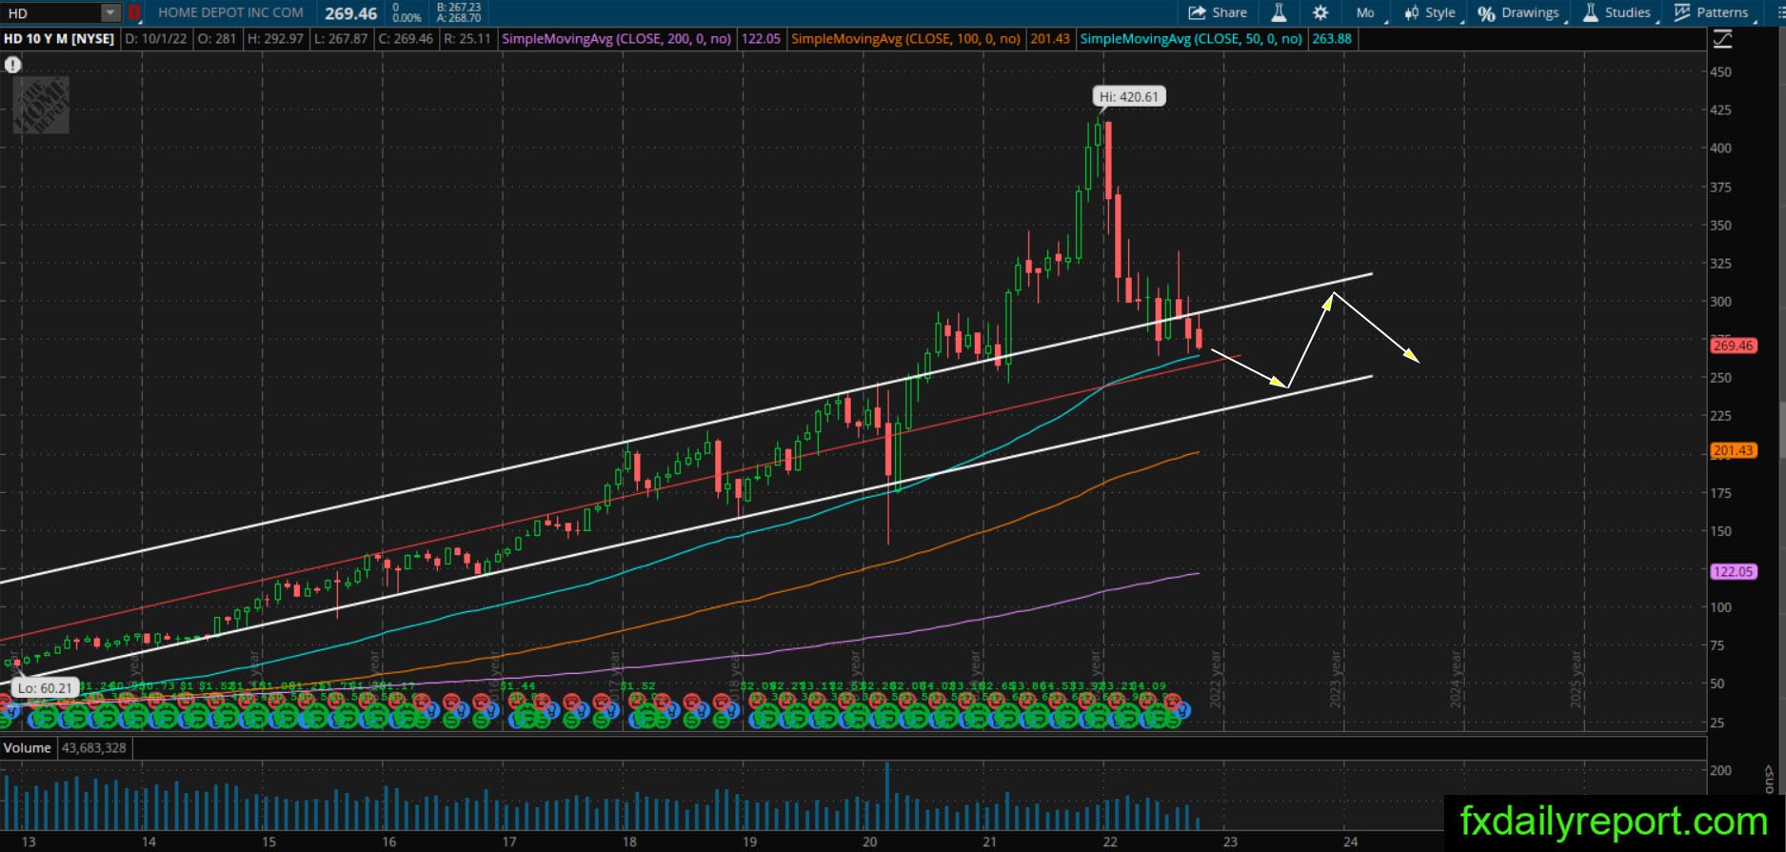1786x852 pixels.
Task: Click the 325 level on price axis
Action: tap(1721, 264)
